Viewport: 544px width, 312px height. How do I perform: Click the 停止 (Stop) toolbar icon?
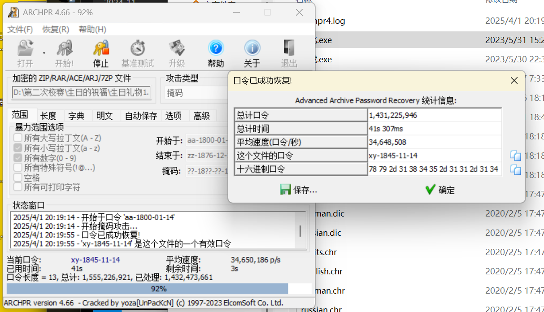point(100,48)
